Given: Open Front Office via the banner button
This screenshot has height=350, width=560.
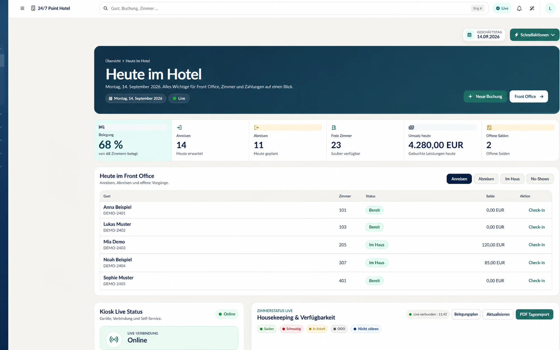Looking at the screenshot, I should [529, 97].
